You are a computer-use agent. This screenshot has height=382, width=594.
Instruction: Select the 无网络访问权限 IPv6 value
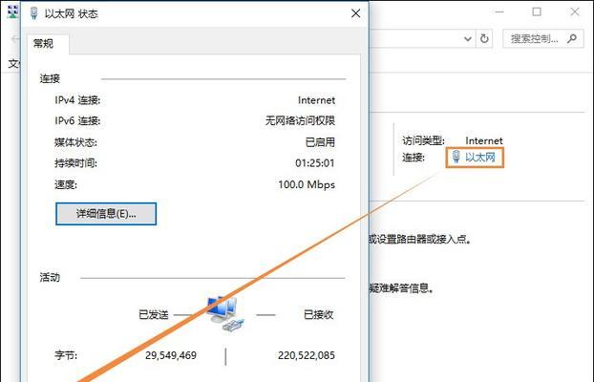pos(300,121)
